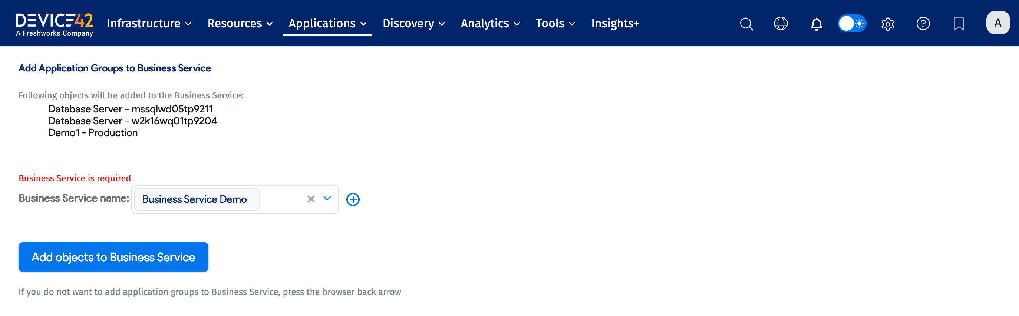1019x316 pixels.
Task: Open the search magnifier icon
Action: click(x=746, y=24)
